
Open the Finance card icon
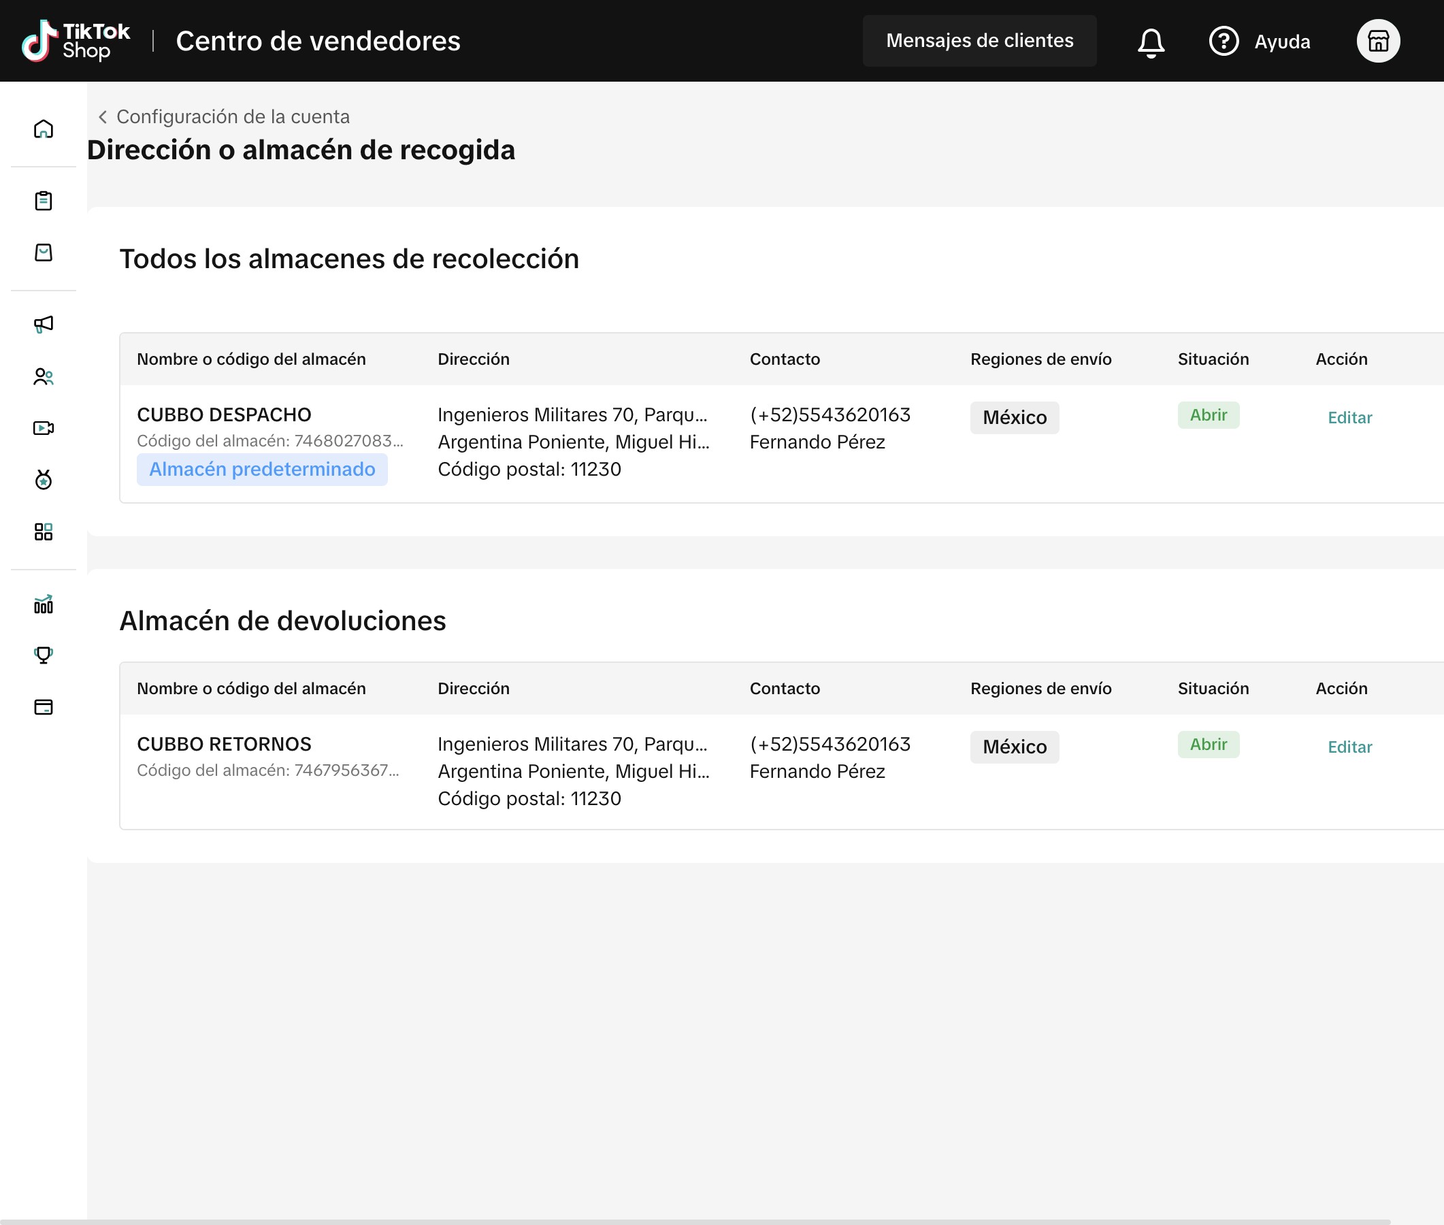43,707
